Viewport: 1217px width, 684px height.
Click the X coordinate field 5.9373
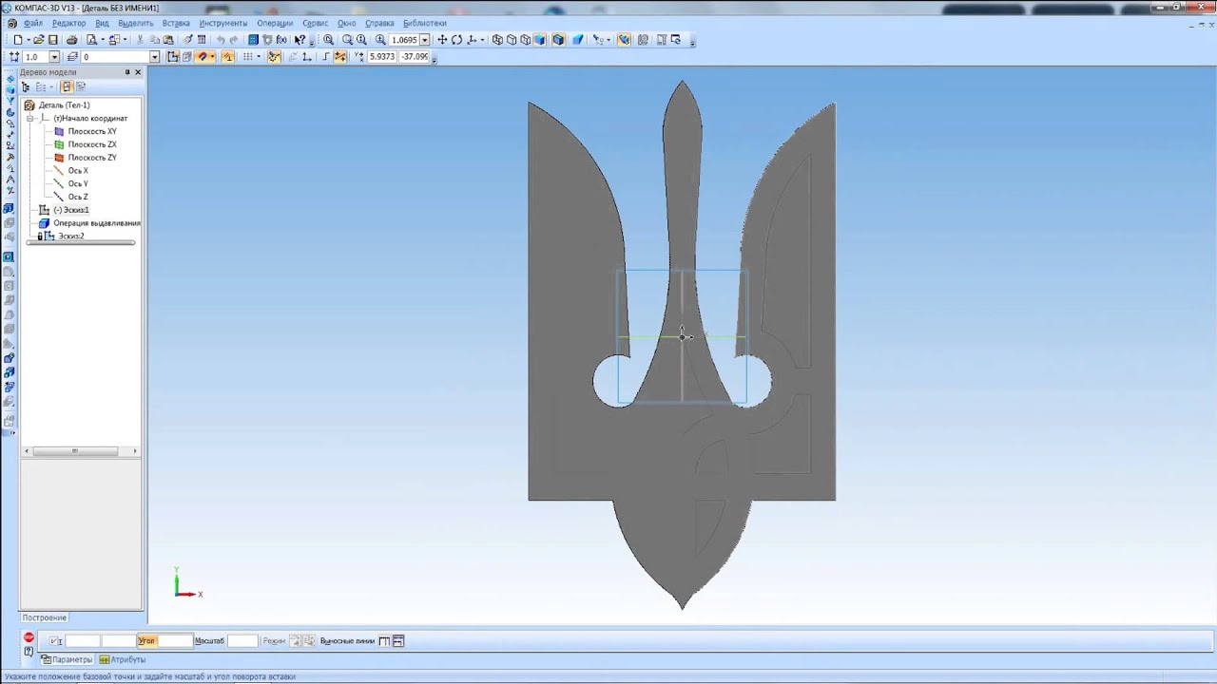tap(382, 57)
